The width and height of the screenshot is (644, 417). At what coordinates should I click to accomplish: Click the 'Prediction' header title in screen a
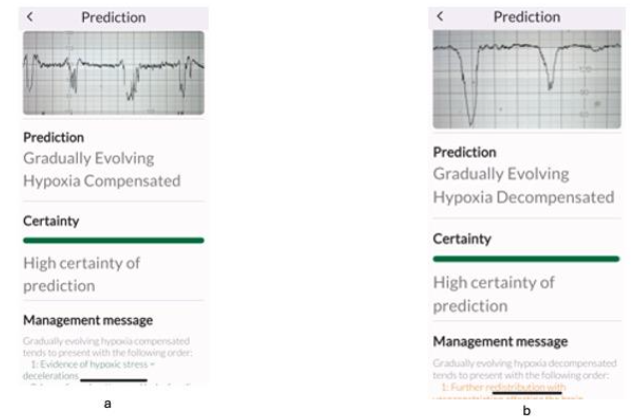tap(113, 17)
